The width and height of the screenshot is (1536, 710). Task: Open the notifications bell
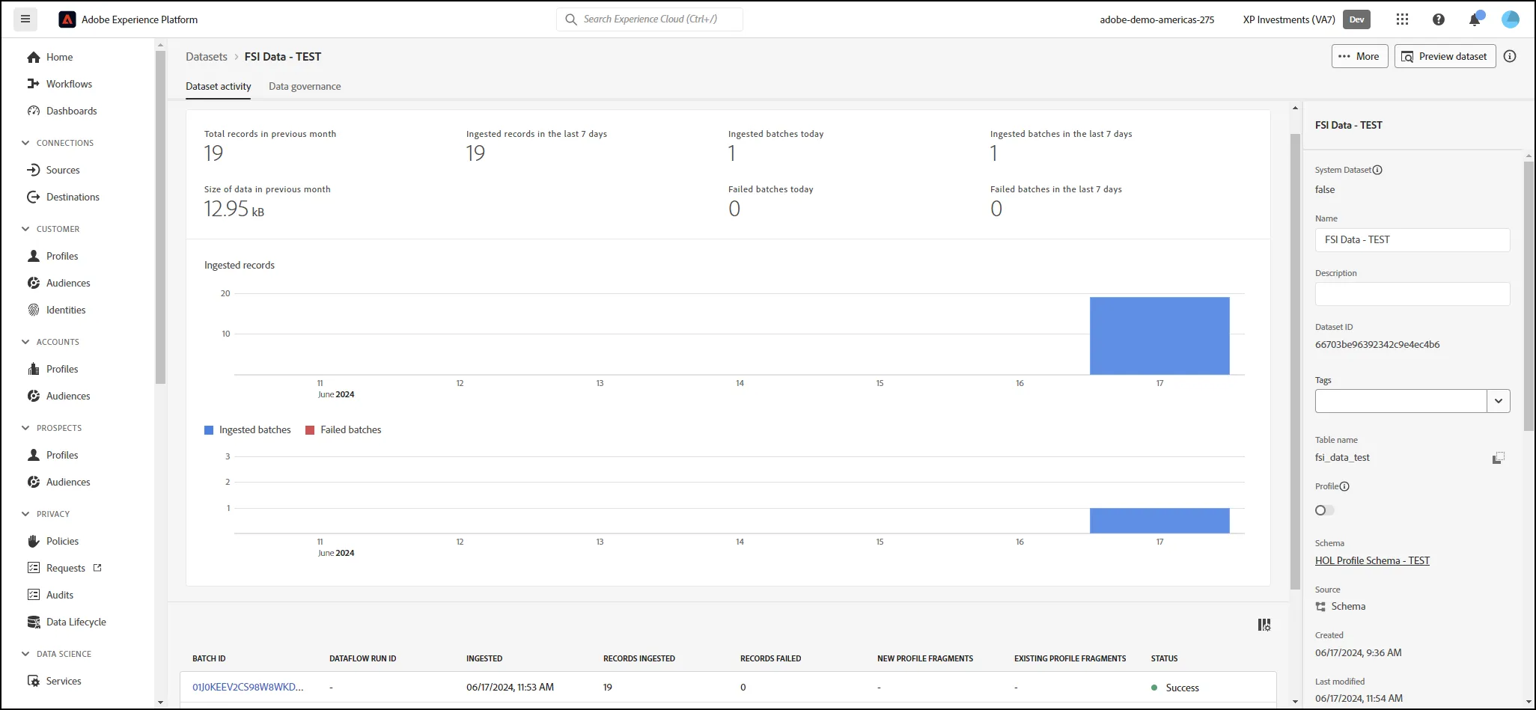tap(1475, 19)
